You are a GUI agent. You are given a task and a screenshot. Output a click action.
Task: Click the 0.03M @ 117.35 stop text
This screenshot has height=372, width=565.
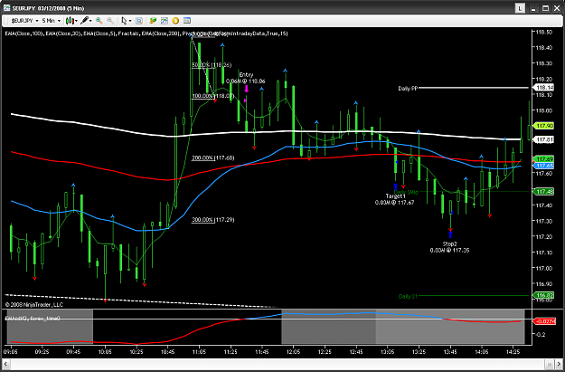pyautogui.click(x=449, y=251)
